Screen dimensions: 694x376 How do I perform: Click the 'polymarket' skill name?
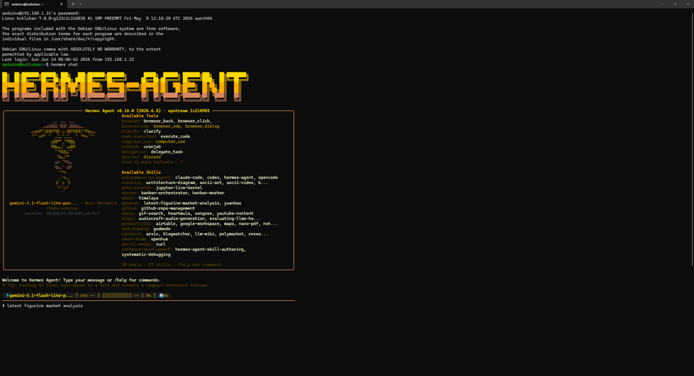[x=231, y=234]
